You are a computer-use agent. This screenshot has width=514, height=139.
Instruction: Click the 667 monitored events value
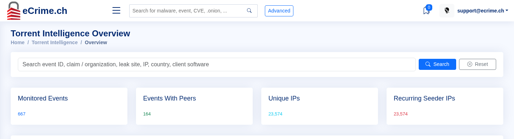(x=22, y=114)
